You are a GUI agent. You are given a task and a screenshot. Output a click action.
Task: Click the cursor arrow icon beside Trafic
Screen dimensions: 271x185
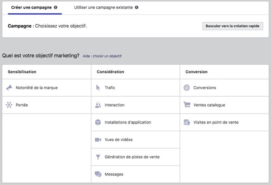[98, 88]
